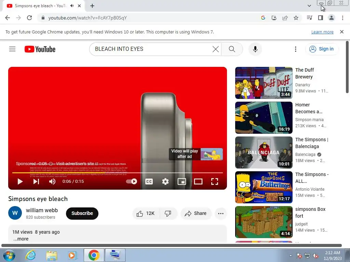The image size is (350, 262).
Task: Open media control button in toolbar
Action: tap(310, 18)
